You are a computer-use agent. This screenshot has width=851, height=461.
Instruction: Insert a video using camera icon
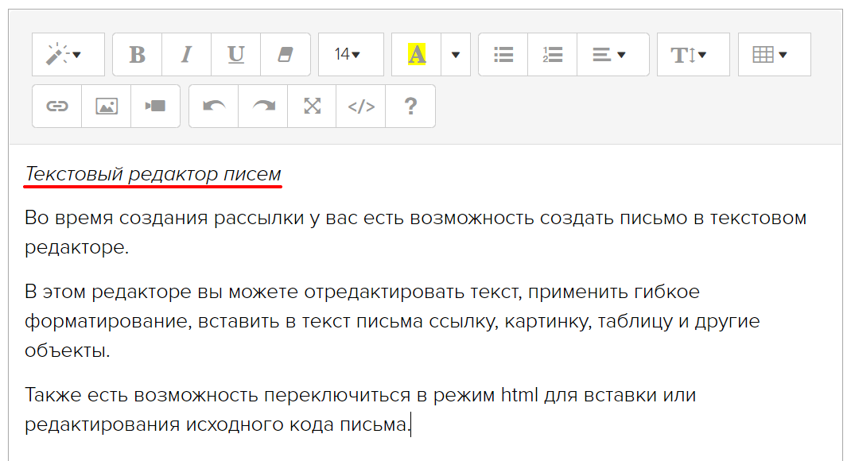pyautogui.click(x=155, y=107)
